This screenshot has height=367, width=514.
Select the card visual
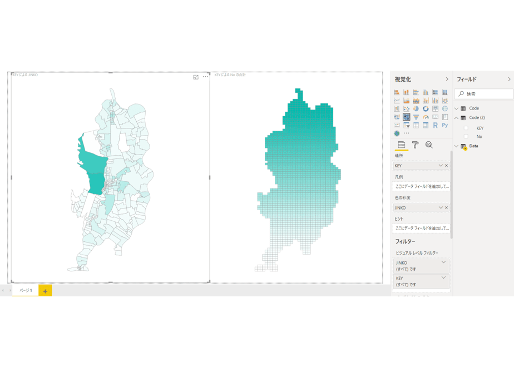(x=436, y=117)
